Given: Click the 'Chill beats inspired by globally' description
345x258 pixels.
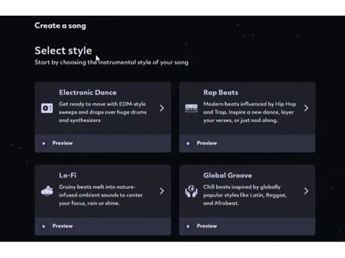Looking at the screenshot, I should coord(245,195).
